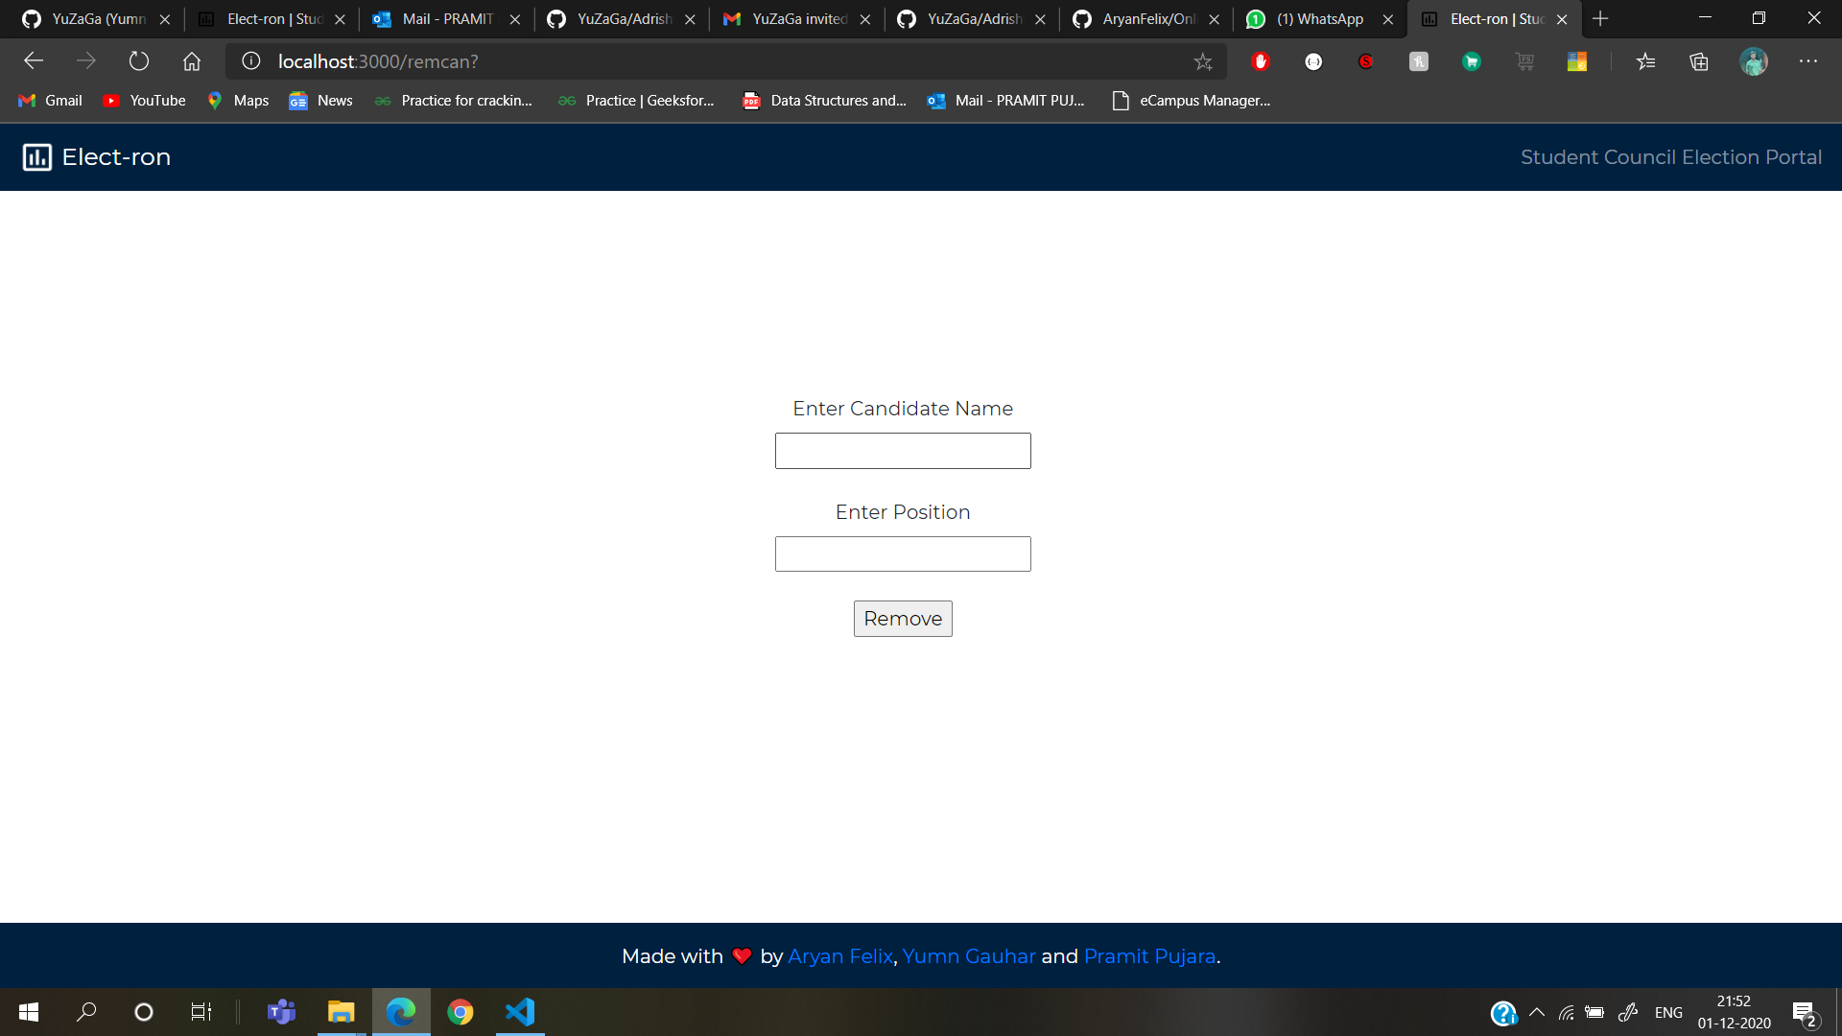Go to browser home page icon
This screenshot has width=1842, height=1036.
click(192, 61)
